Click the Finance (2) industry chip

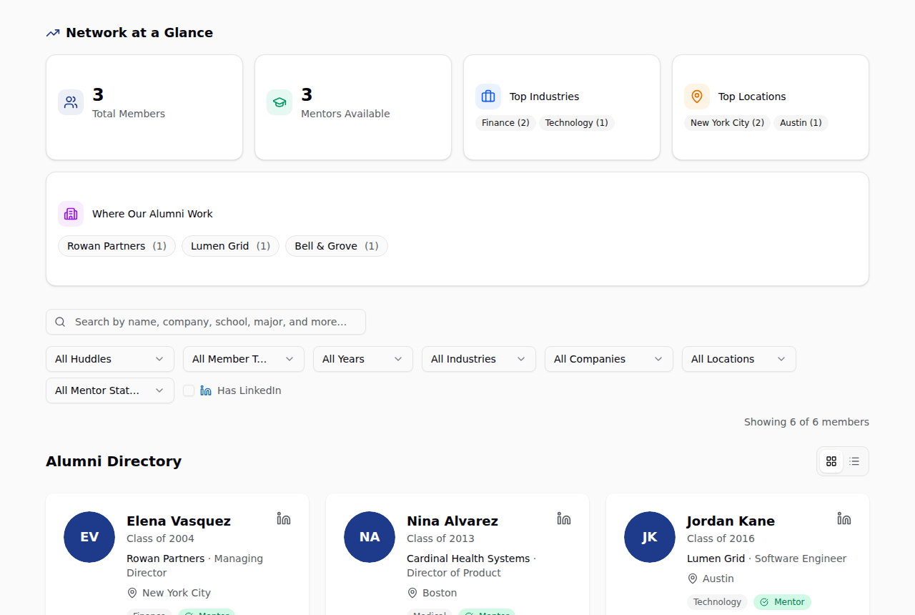tap(505, 123)
